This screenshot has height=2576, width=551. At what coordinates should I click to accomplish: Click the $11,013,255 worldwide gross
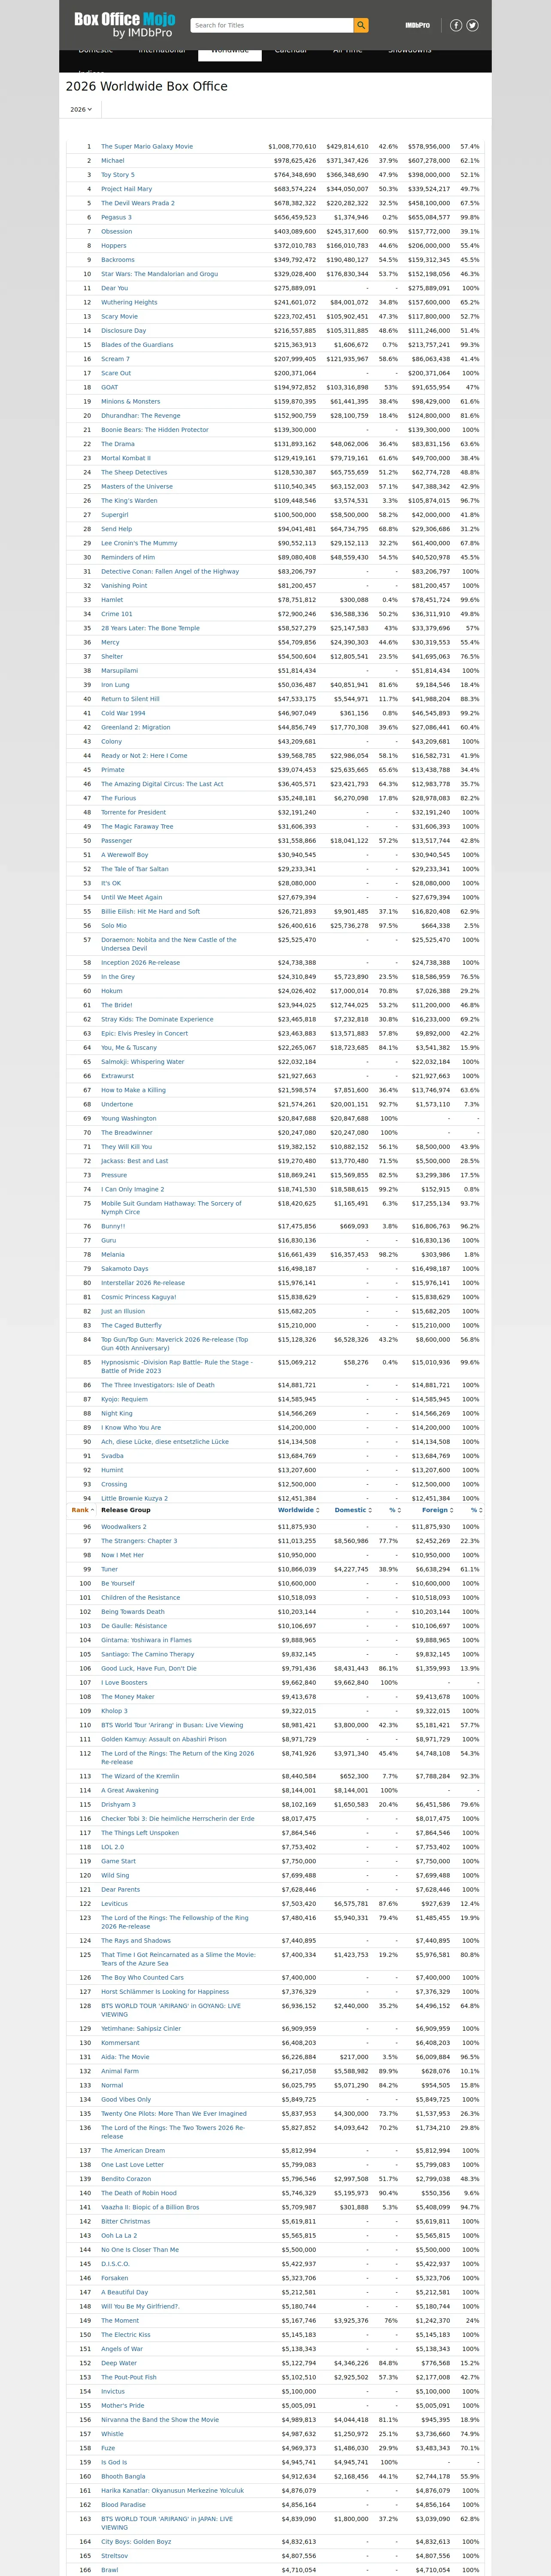pos(296,1541)
